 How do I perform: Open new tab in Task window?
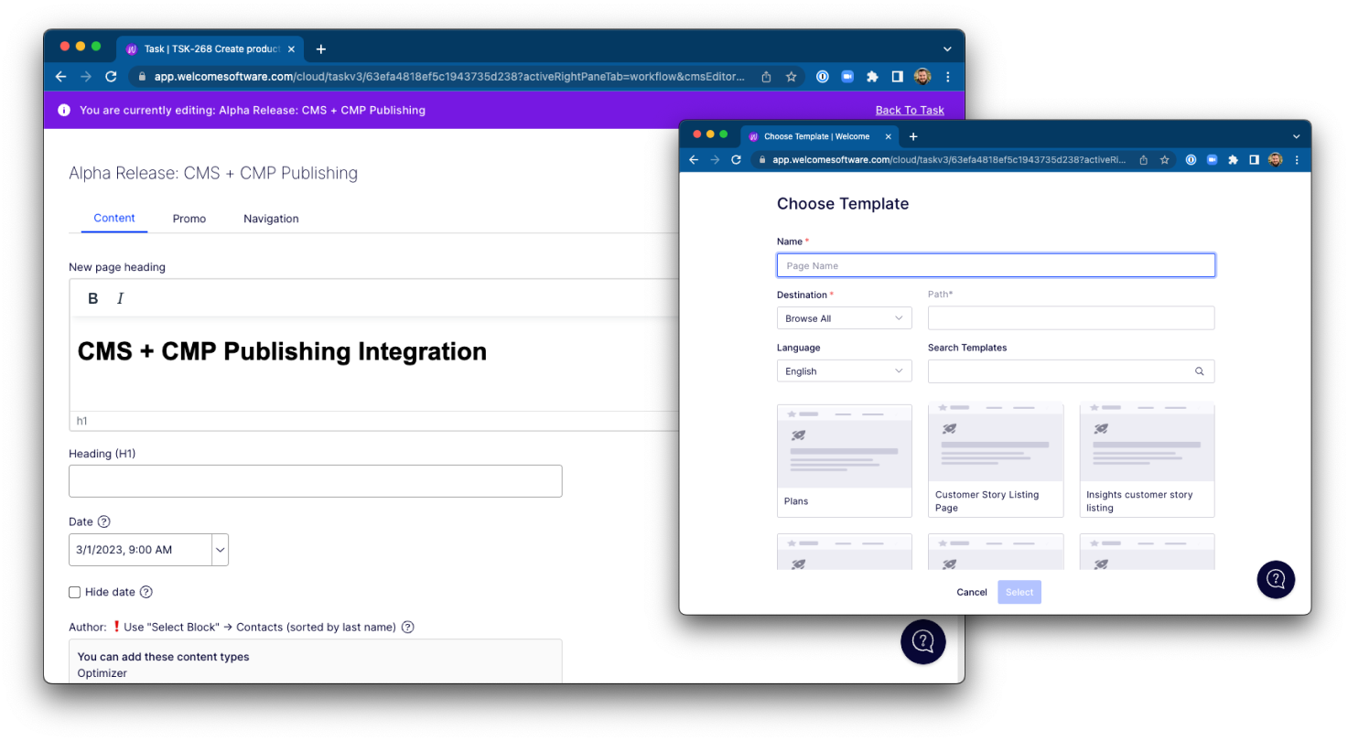coord(320,49)
